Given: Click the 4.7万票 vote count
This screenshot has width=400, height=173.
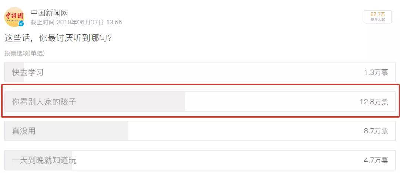Looking at the screenshot, I should click(x=376, y=160).
